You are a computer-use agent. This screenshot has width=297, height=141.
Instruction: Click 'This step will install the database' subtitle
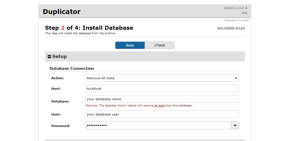(x=80, y=33)
